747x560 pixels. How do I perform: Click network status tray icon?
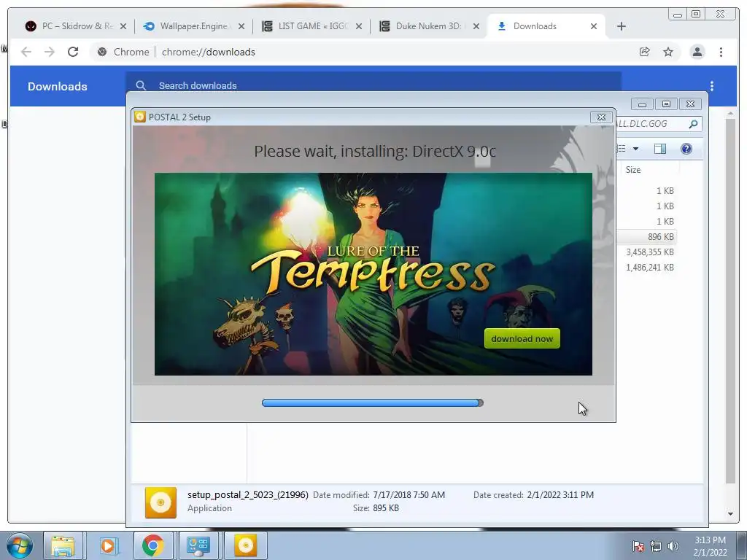pos(656,546)
